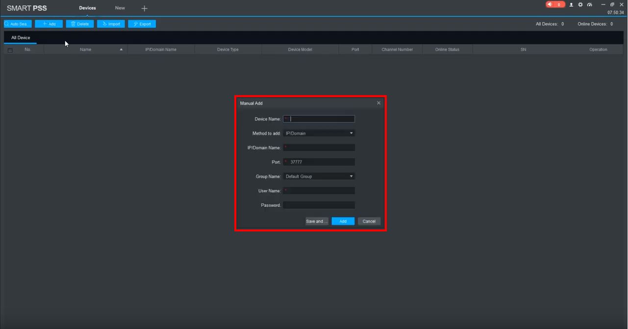Tick the select-all checkbox in table header

tap(10, 50)
